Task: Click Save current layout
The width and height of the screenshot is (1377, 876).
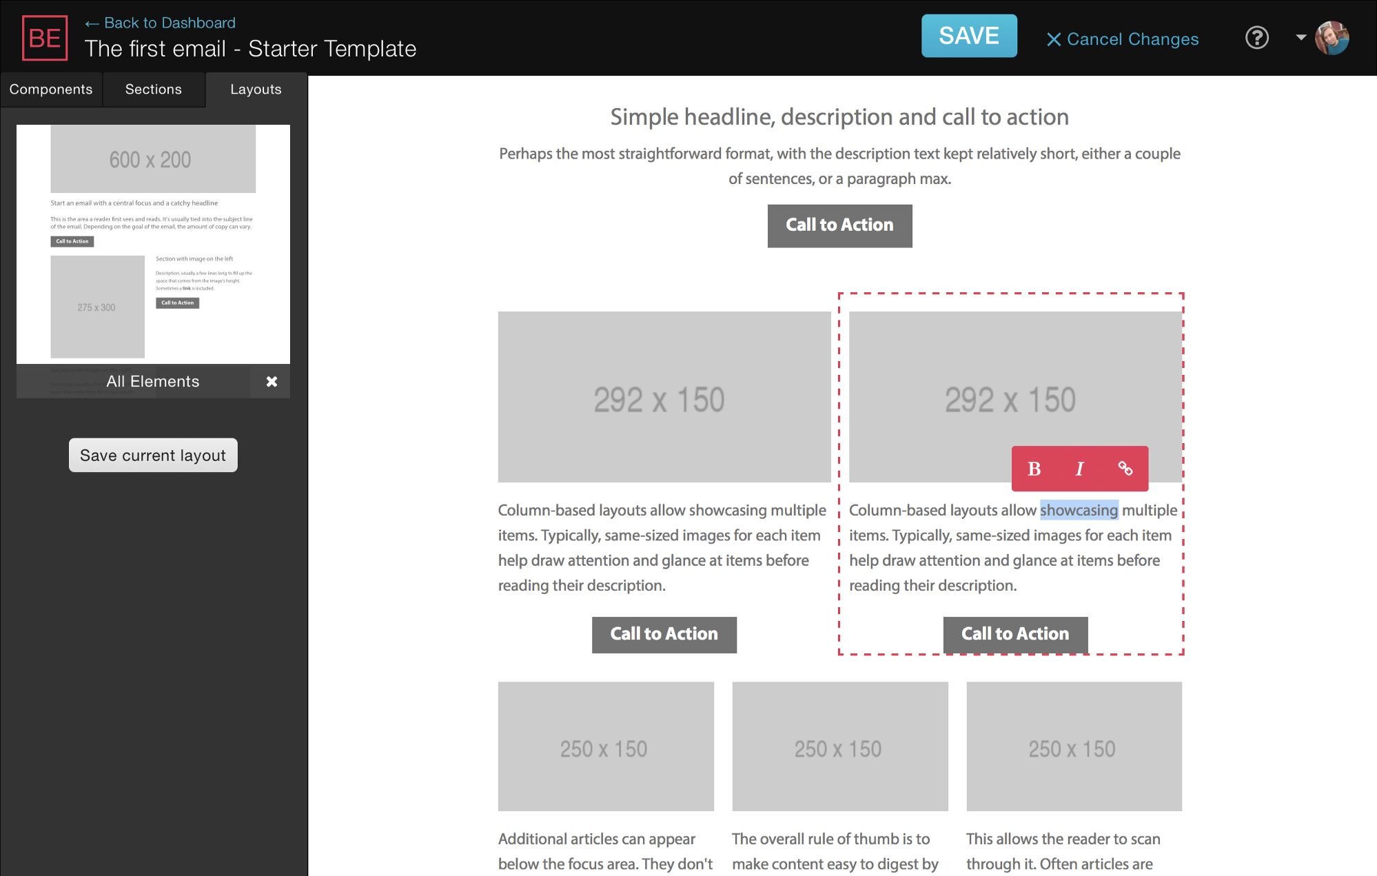Action: (152, 455)
